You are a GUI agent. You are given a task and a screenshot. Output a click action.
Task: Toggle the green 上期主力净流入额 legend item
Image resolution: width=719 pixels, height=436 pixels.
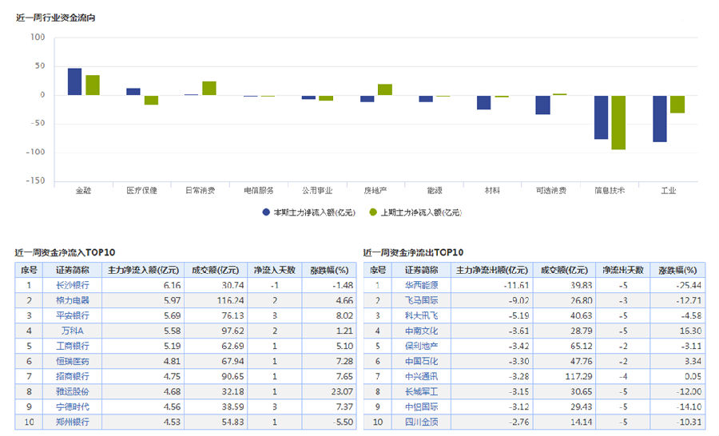[415, 212]
